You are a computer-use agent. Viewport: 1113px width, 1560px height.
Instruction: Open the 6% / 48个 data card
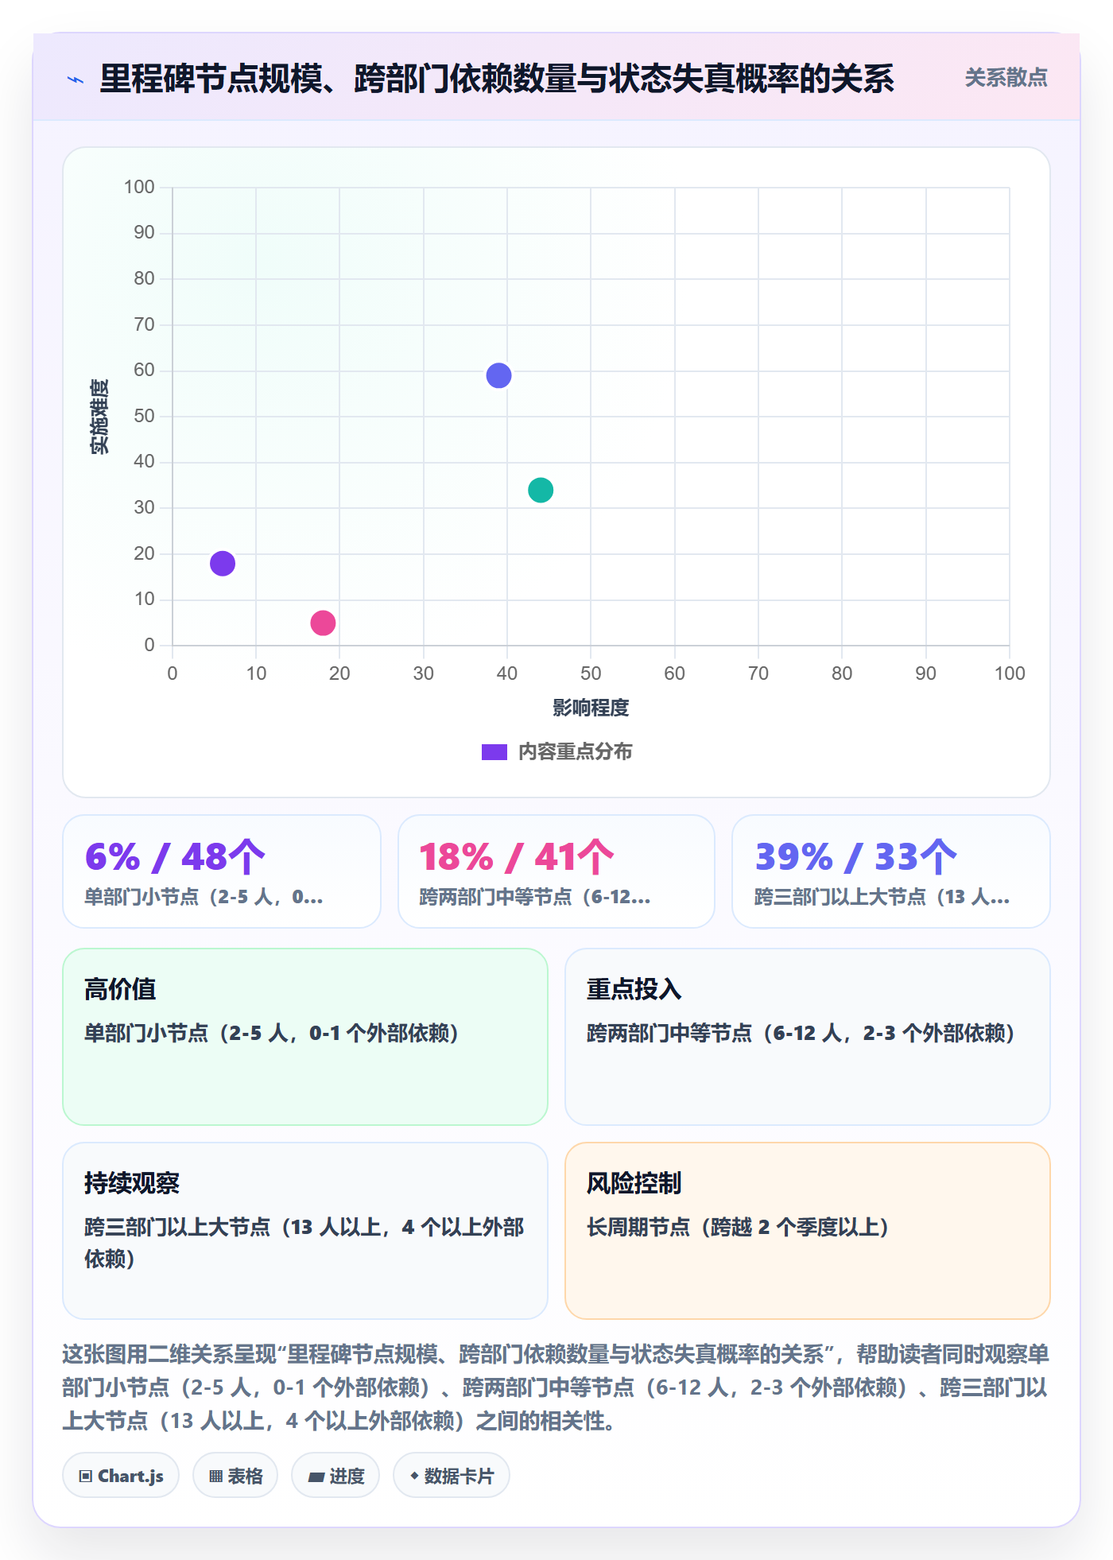pyautogui.click(x=222, y=871)
